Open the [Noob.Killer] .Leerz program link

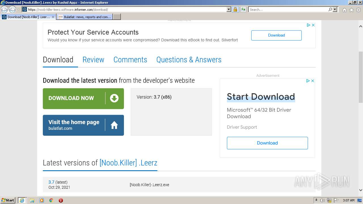tap(128, 163)
